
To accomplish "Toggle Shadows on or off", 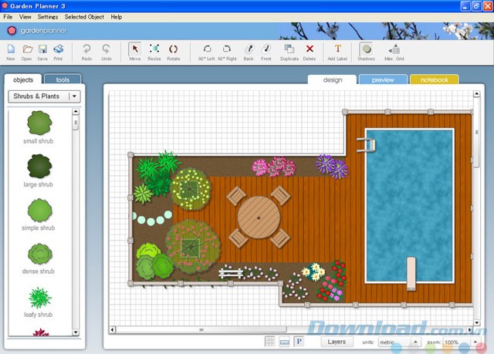I will (x=366, y=52).
